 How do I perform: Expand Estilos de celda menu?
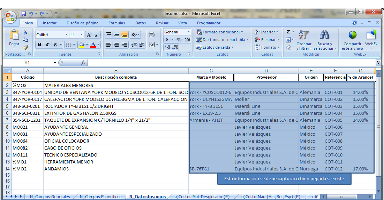(215, 47)
